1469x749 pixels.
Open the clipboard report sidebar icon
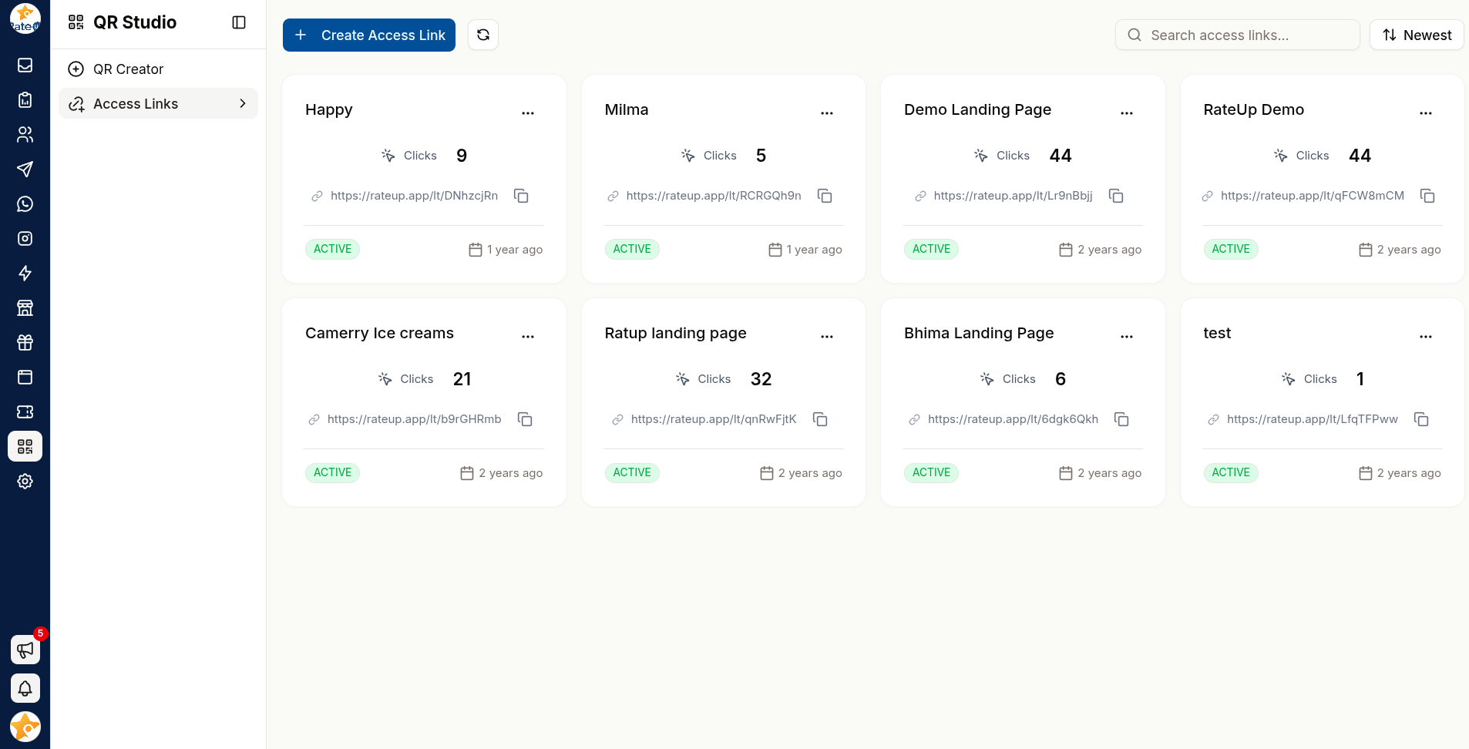click(25, 100)
